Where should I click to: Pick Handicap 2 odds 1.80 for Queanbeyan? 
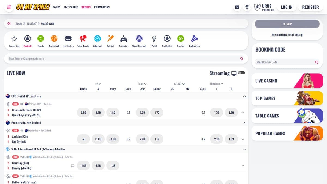tap(231, 113)
